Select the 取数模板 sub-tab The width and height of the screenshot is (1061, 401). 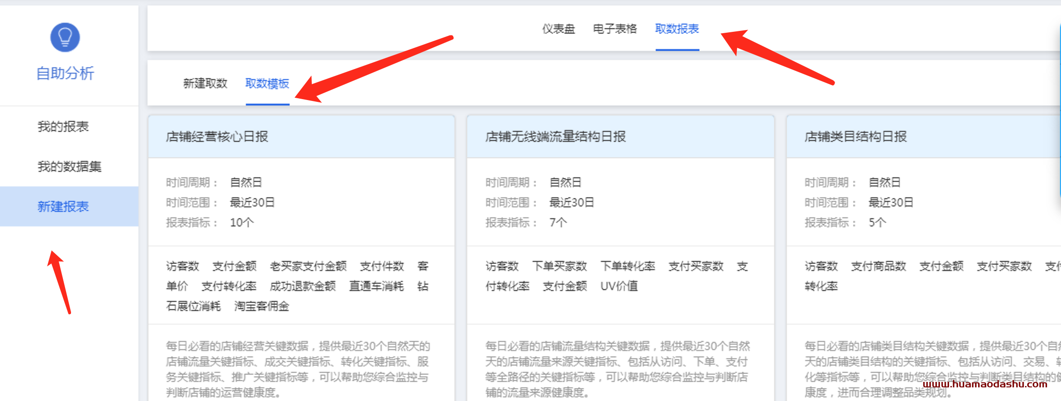tap(267, 84)
